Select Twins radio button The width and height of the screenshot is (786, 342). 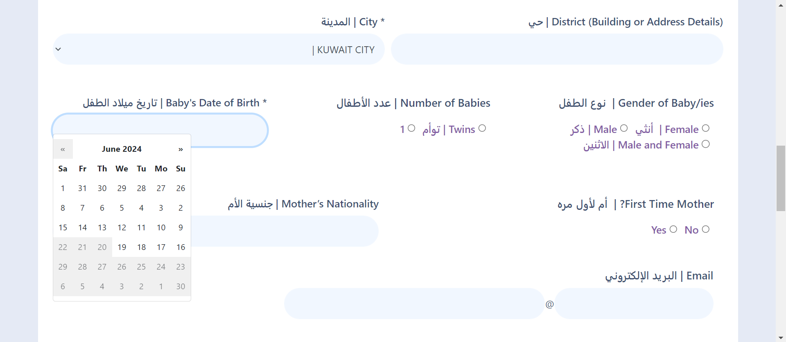(x=482, y=128)
